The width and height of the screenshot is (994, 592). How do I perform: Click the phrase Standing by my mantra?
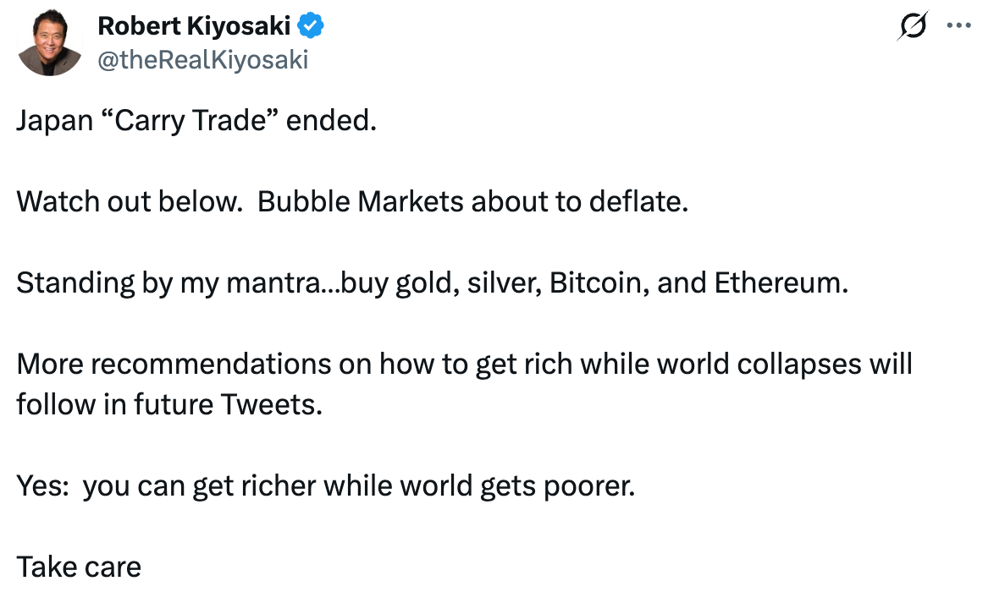(168, 283)
